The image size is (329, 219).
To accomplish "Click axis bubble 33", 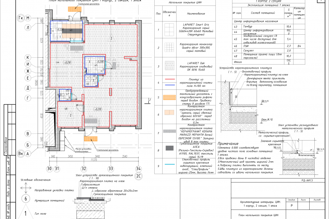I will click(x=110, y=169).
